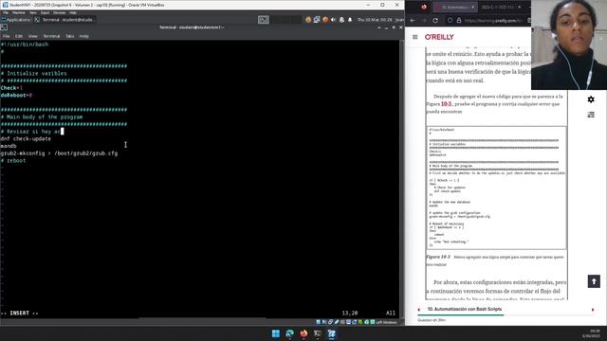Click the VirtualBox status bar shared-folders icon
Viewport: 607px width, 341px height.
coord(342,322)
